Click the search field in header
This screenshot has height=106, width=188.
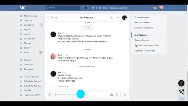pos(63,8)
